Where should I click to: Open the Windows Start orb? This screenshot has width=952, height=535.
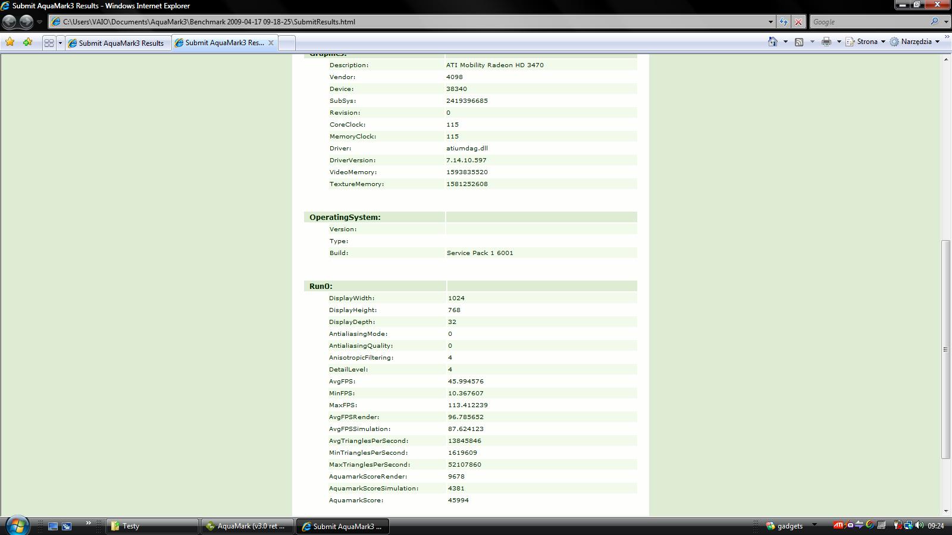pyautogui.click(x=17, y=525)
